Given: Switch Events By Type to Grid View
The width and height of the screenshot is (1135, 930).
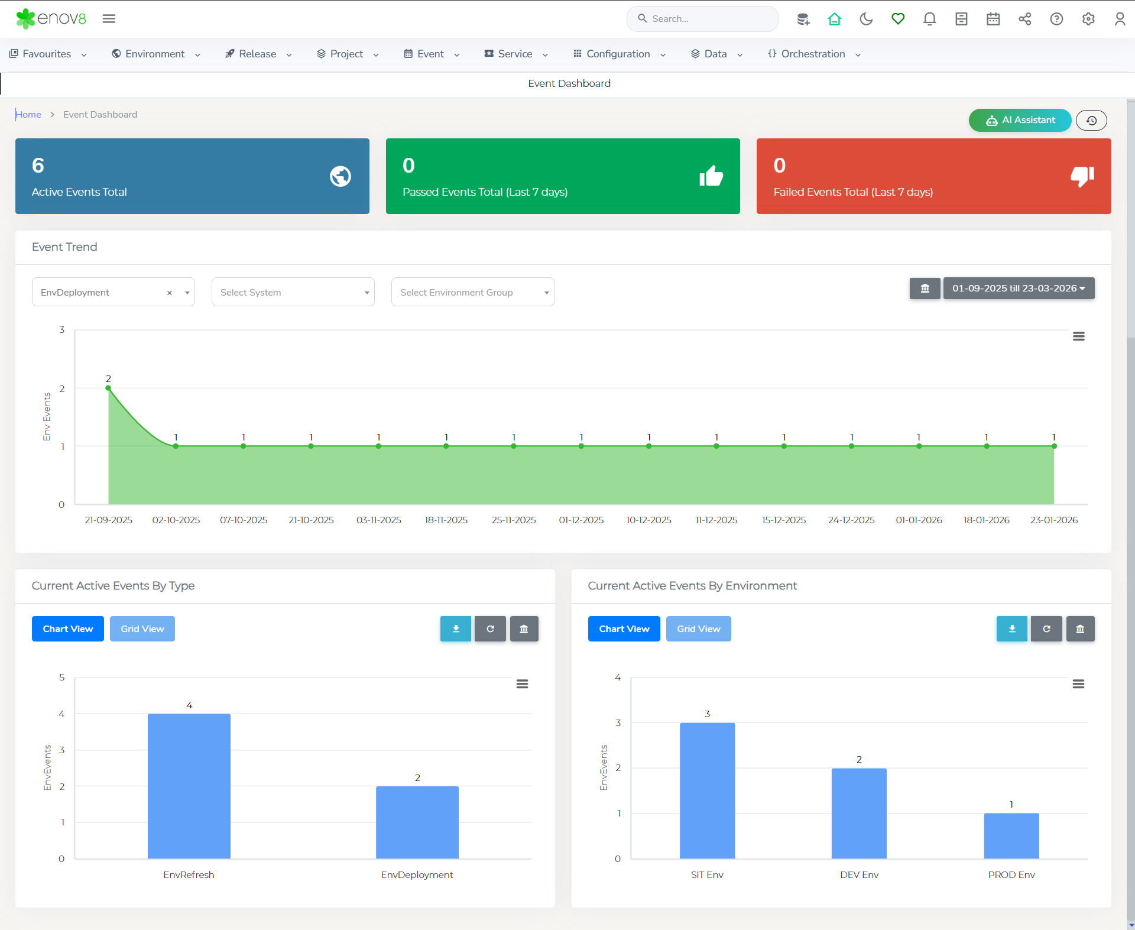Looking at the screenshot, I should [x=142, y=628].
